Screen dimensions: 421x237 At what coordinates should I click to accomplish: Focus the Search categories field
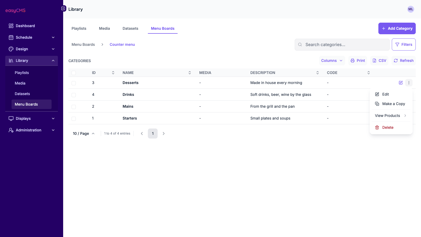(x=342, y=45)
